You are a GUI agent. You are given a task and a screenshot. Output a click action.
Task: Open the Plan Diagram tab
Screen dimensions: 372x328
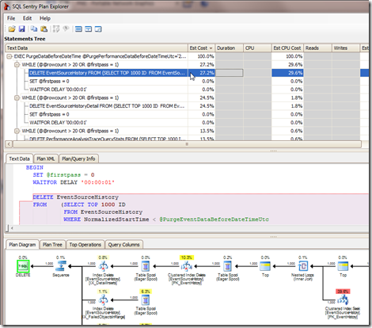[x=22, y=245]
